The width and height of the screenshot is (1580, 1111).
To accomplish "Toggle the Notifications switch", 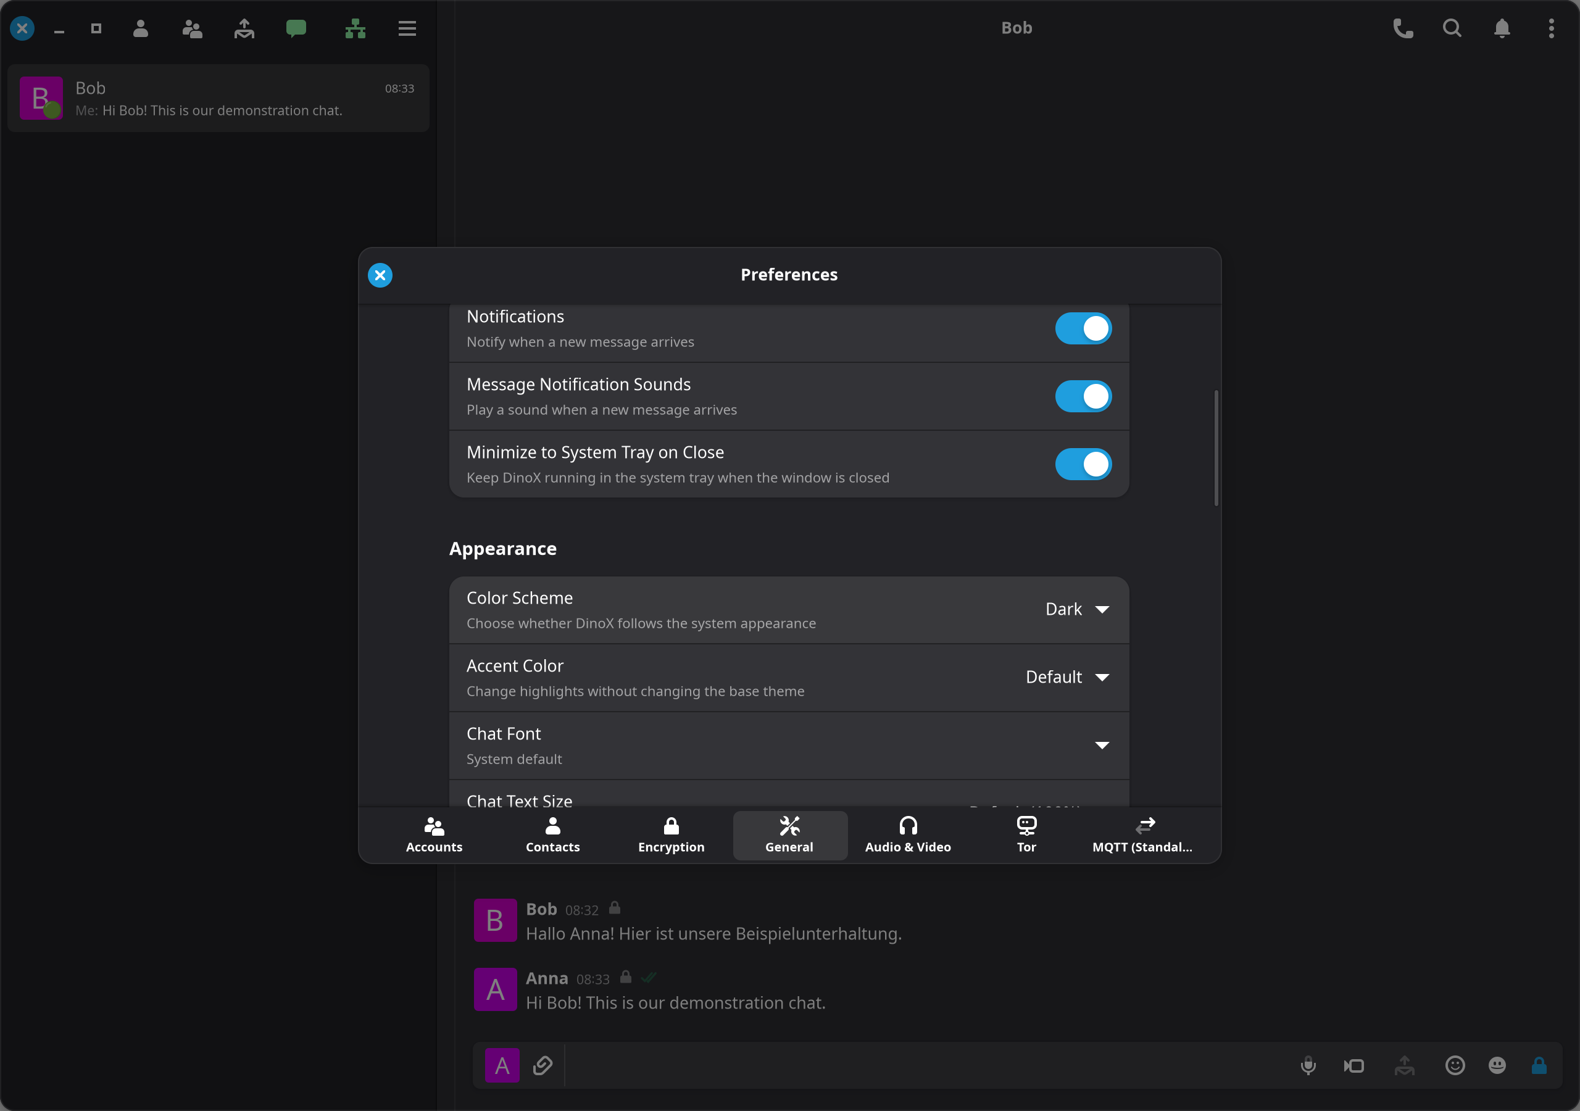I will point(1083,328).
